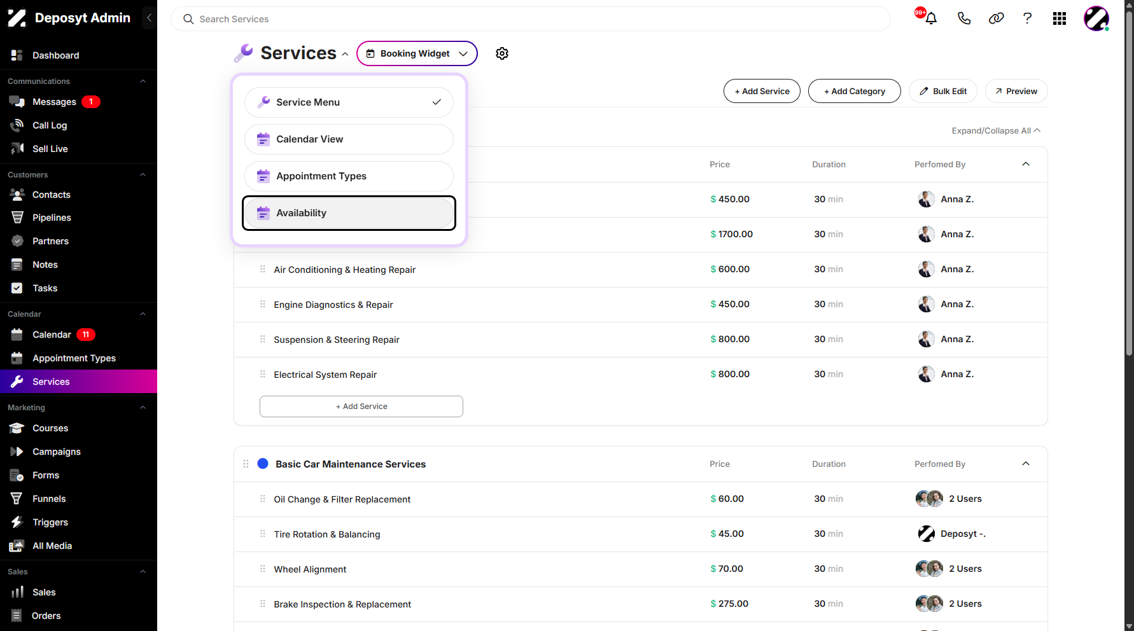Open the Booking Widget dropdown

417,53
